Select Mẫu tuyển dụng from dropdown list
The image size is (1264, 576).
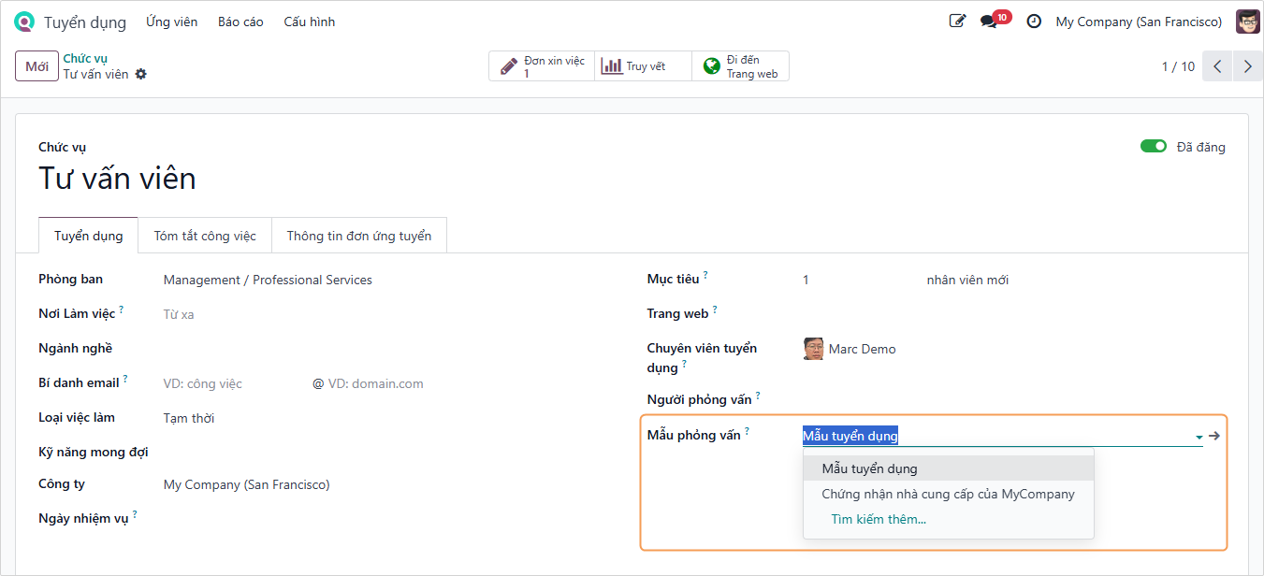click(x=869, y=468)
